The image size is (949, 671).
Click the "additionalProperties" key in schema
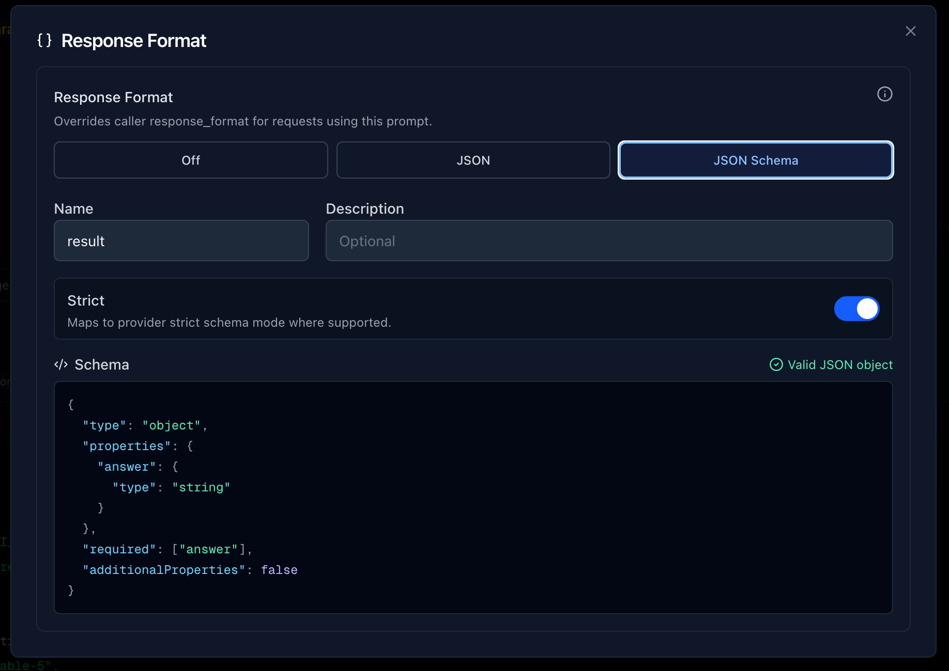click(x=164, y=570)
